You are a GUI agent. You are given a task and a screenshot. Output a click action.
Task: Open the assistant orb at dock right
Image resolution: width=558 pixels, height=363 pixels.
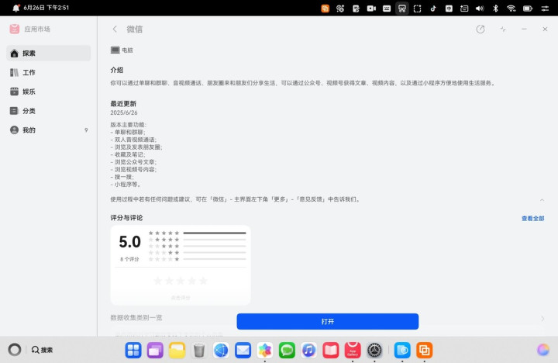point(543,350)
